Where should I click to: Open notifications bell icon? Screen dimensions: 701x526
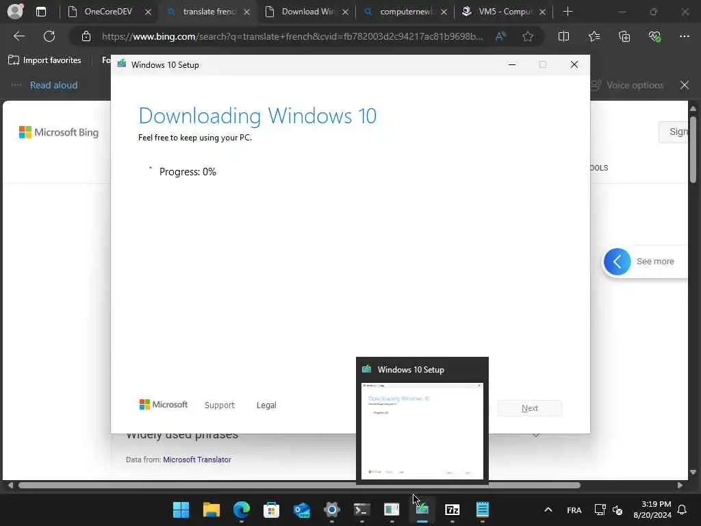pyautogui.click(x=683, y=510)
